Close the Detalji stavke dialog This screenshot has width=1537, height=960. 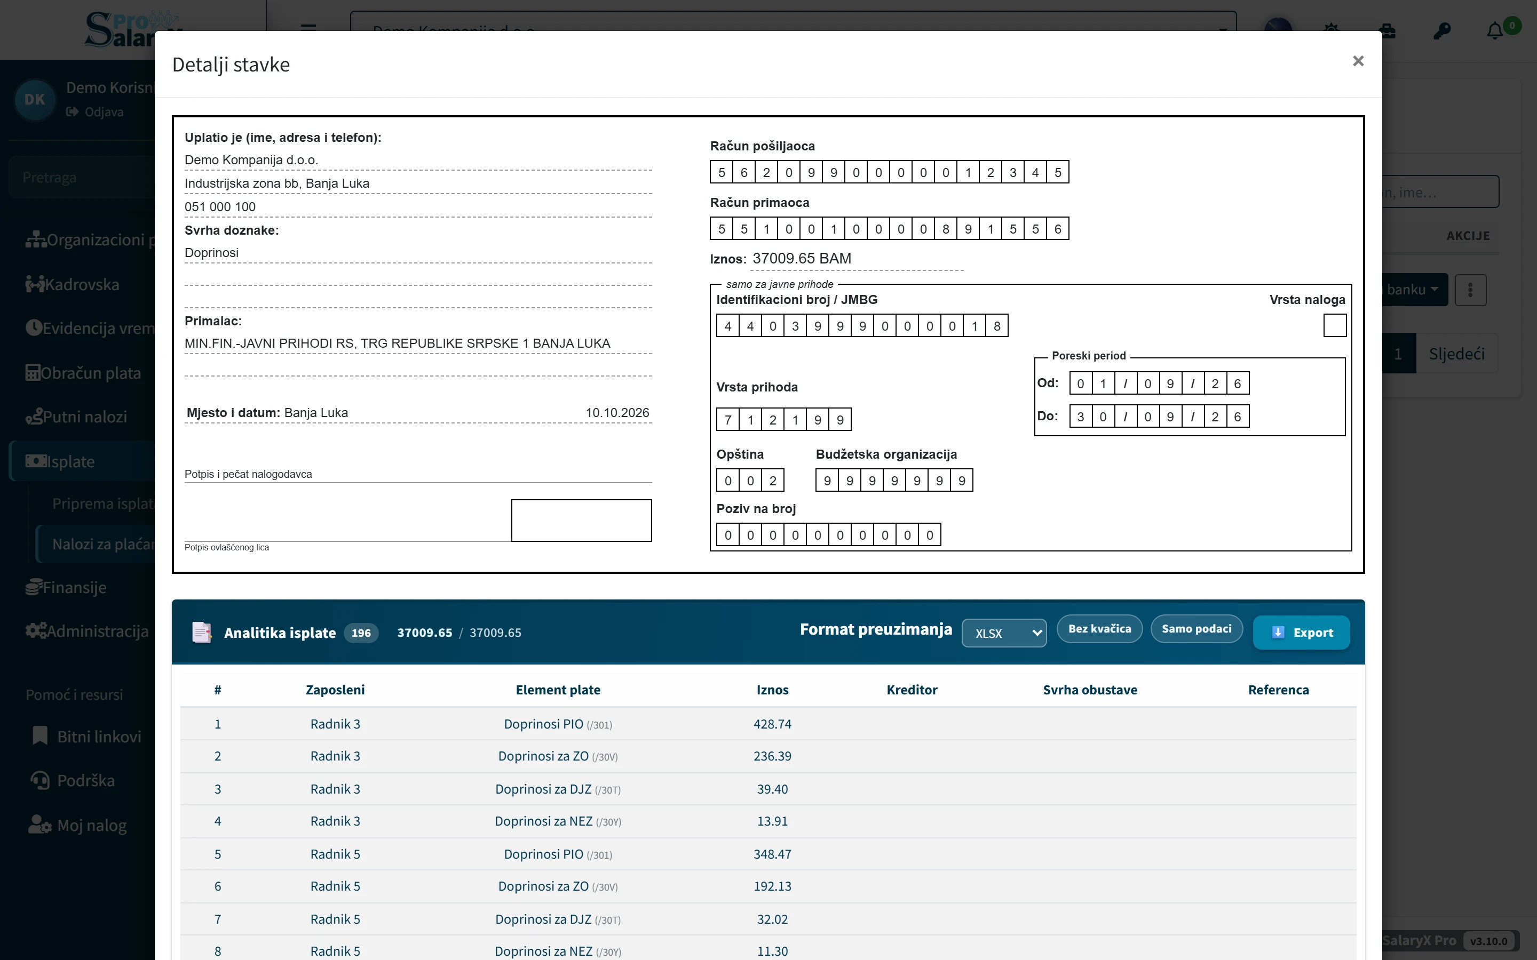[1358, 61]
